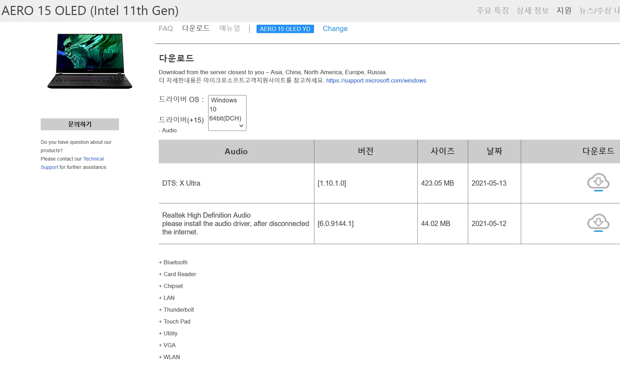
Task: Download the Realtek High Definition Audio driver
Action: 598,223
